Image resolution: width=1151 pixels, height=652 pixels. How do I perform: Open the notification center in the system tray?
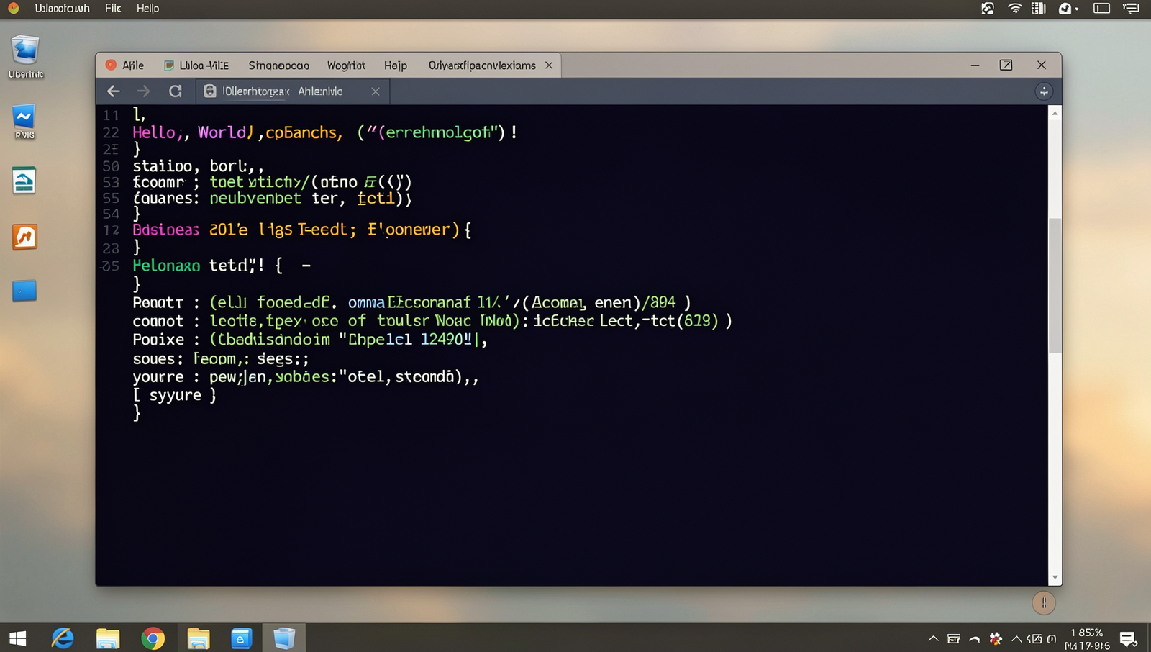click(x=1128, y=639)
